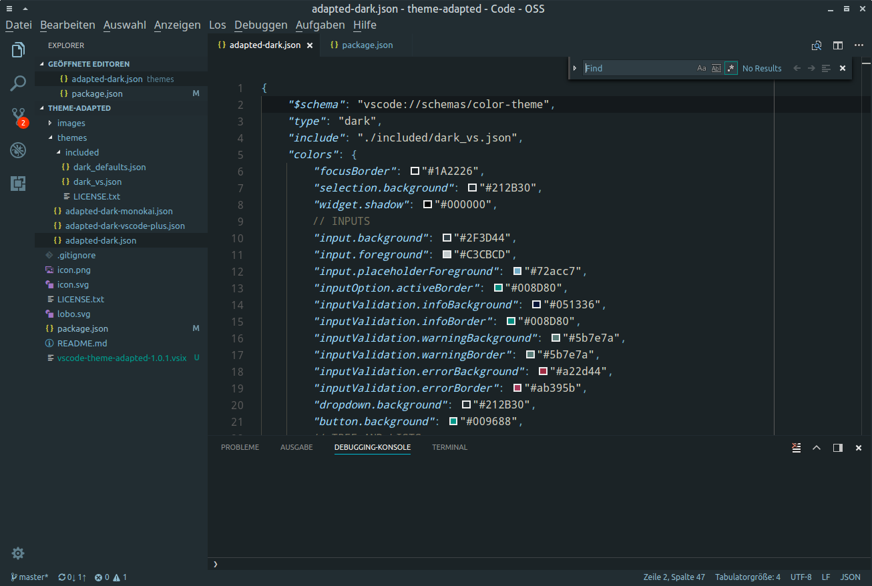Click color swatch for inputValidation.errorBorder #ab395b
The height and width of the screenshot is (586, 872).
click(x=517, y=388)
